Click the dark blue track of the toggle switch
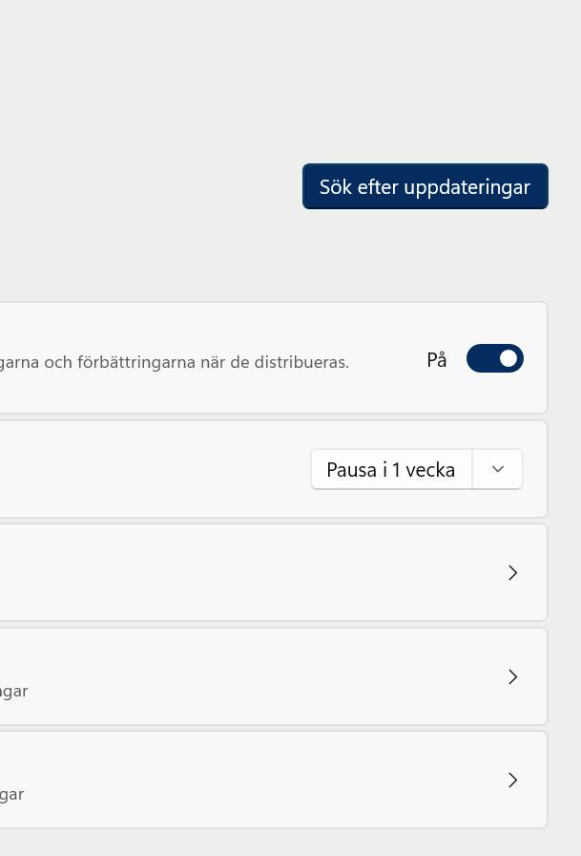 click(x=480, y=358)
